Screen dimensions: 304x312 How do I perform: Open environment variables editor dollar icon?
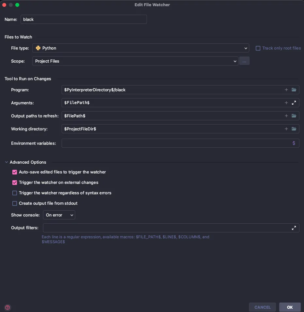coord(294,143)
